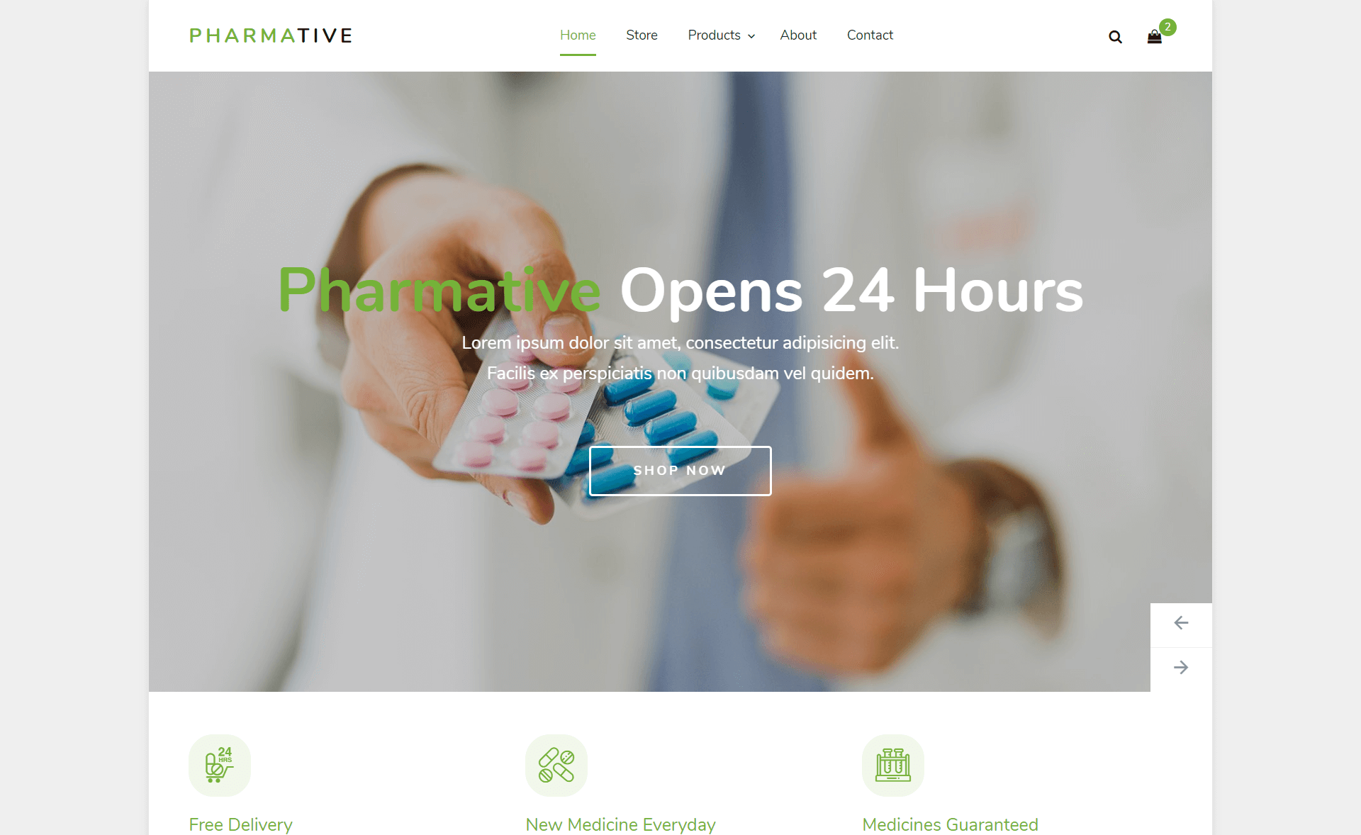
Task: Click the search magnifier icon
Action: tap(1115, 36)
